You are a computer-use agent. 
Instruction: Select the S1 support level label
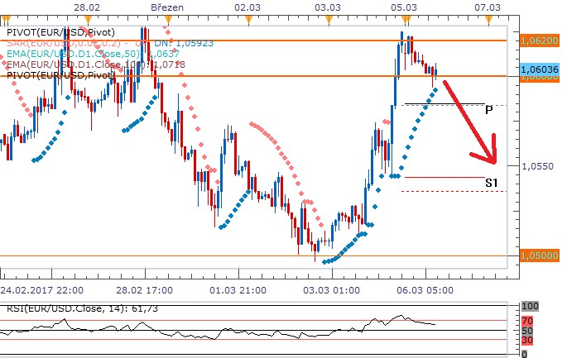tap(491, 182)
